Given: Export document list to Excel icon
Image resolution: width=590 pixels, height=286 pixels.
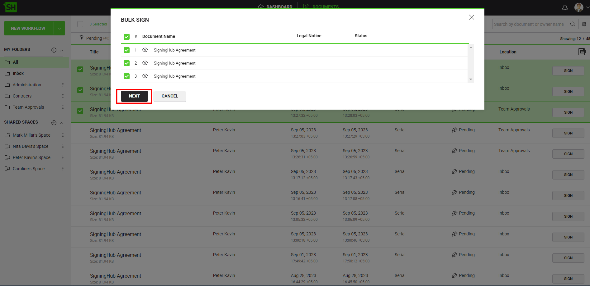Looking at the screenshot, I should click(x=582, y=52).
